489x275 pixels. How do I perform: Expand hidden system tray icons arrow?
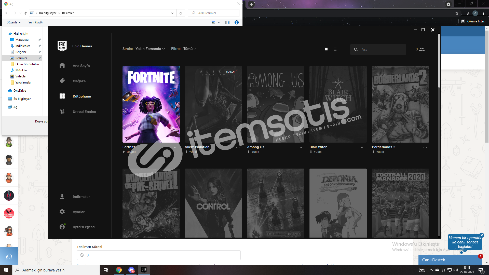coord(431,270)
